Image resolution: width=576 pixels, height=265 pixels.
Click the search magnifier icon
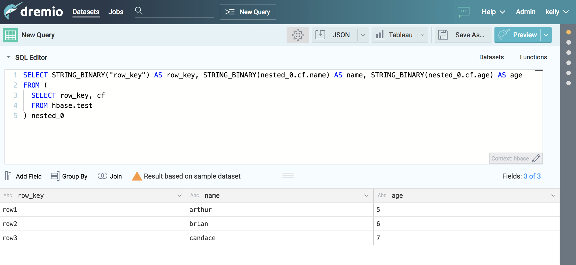(x=139, y=11)
